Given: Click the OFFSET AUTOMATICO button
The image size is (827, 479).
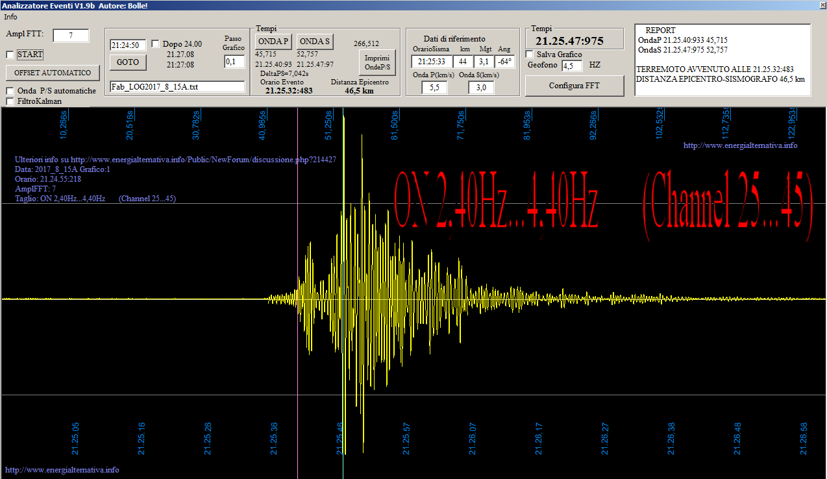Looking at the screenshot, I should tap(53, 72).
